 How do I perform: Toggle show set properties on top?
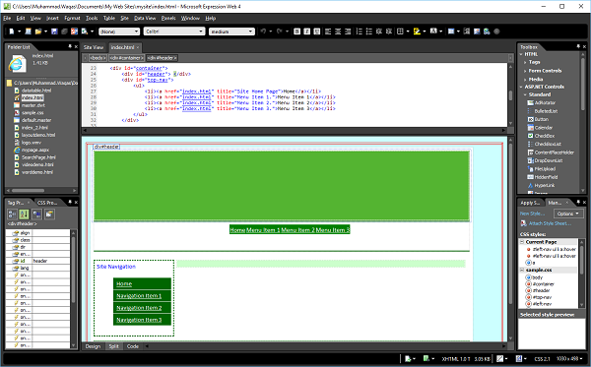click(36, 214)
